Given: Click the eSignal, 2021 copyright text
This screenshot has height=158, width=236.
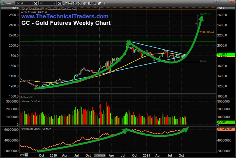Looking at the screenshot, I should pyautogui.click(x=27, y=97).
